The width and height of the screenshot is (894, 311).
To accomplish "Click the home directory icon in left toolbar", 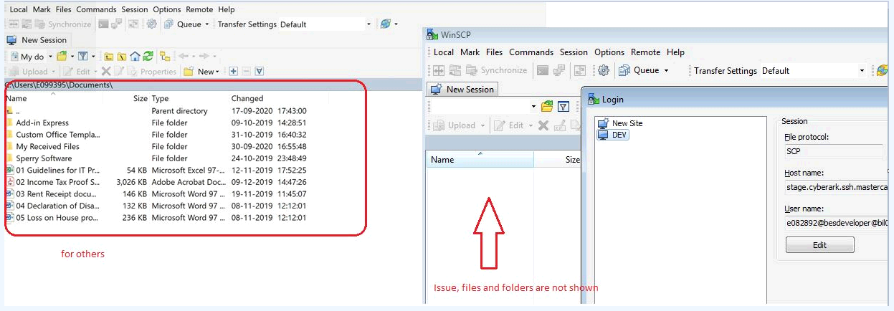I will click(135, 56).
